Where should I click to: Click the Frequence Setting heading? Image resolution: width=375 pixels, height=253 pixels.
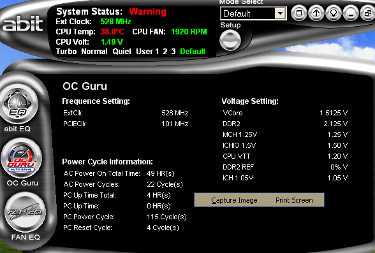(96, 101)
